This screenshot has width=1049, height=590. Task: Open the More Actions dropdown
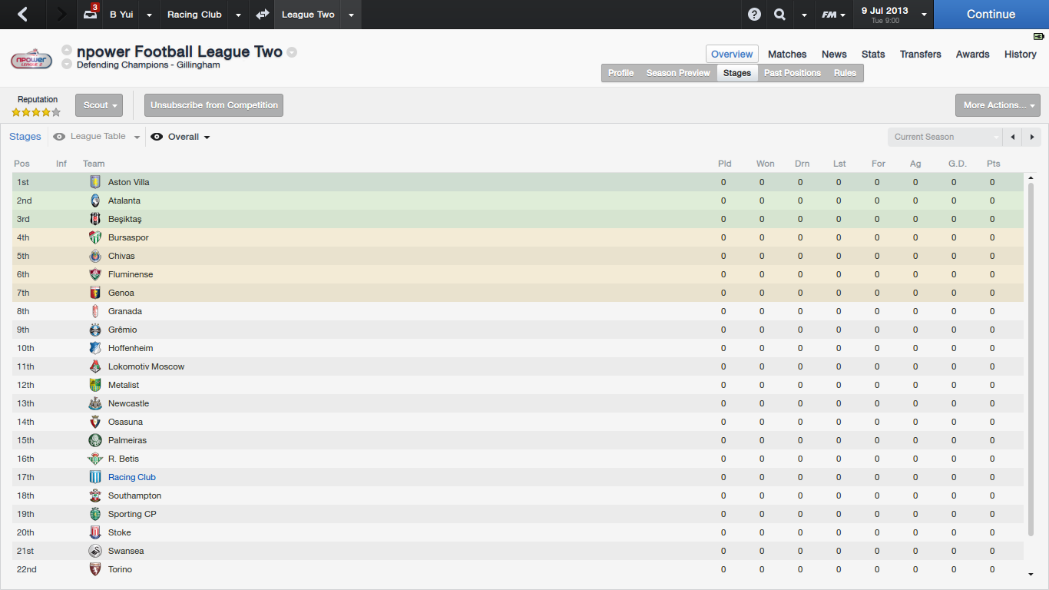pyautogui.click(x=997, y=105)
